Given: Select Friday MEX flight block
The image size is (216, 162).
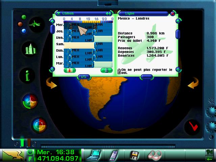Looking at the screenshot, I should point(81,39).
